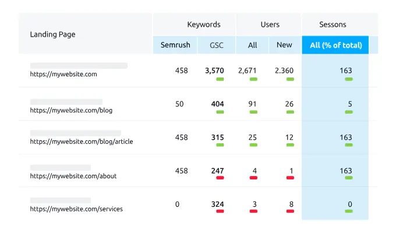Open the https://mywebsite.com/about link
The height and width of the screenshot is (233, 396).
click(73, 175)
